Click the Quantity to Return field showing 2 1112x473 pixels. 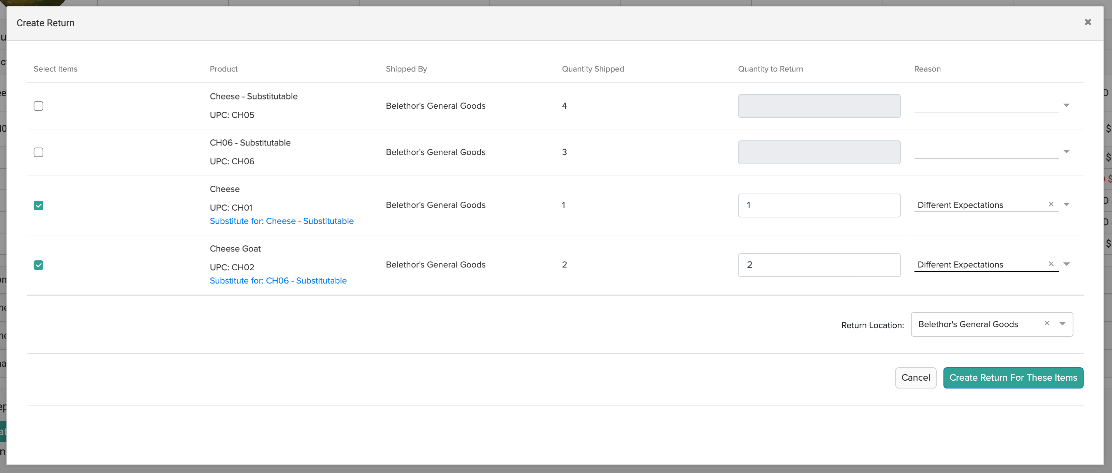tap(818, 265)
